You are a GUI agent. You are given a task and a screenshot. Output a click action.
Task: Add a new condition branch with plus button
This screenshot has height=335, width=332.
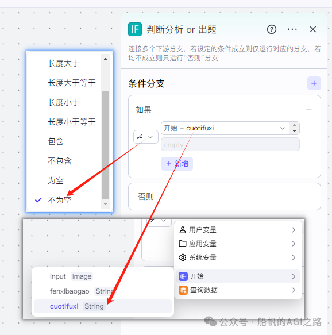coord(314,83)
